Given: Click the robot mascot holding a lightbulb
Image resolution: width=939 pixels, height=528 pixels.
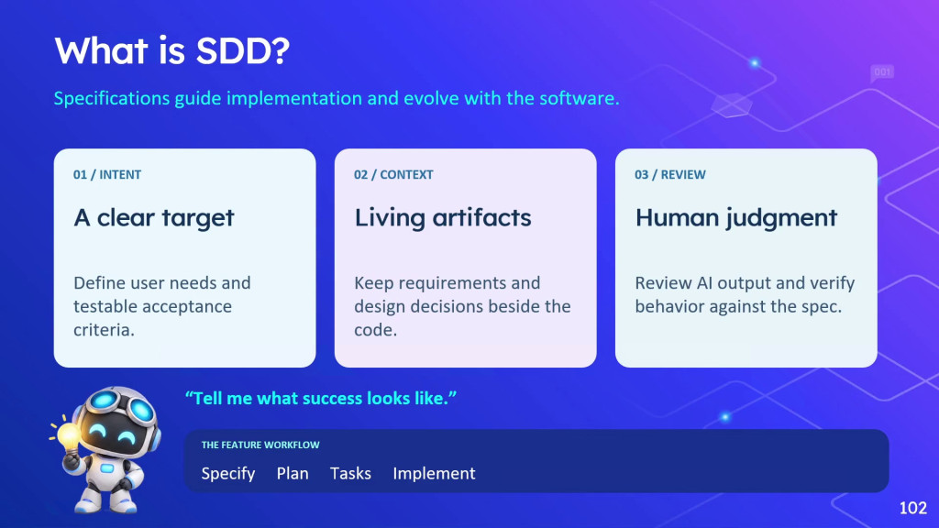Looking at the screenshot, I should coord(105,450).
